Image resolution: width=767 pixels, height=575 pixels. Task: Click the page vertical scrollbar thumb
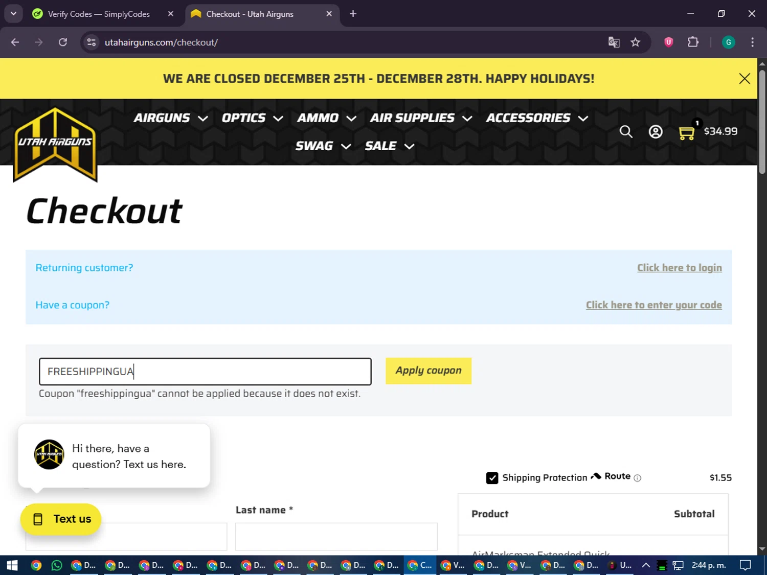pos(762,122)
